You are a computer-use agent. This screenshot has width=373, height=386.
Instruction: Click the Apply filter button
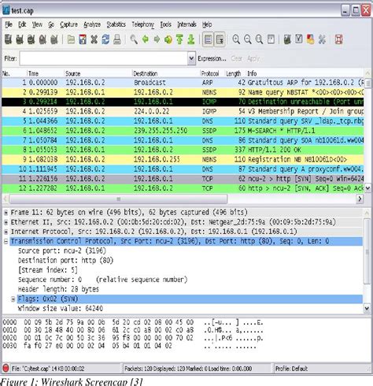[x=253, y=58]
